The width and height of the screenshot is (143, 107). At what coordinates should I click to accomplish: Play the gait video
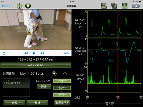[x=34, y=53]
